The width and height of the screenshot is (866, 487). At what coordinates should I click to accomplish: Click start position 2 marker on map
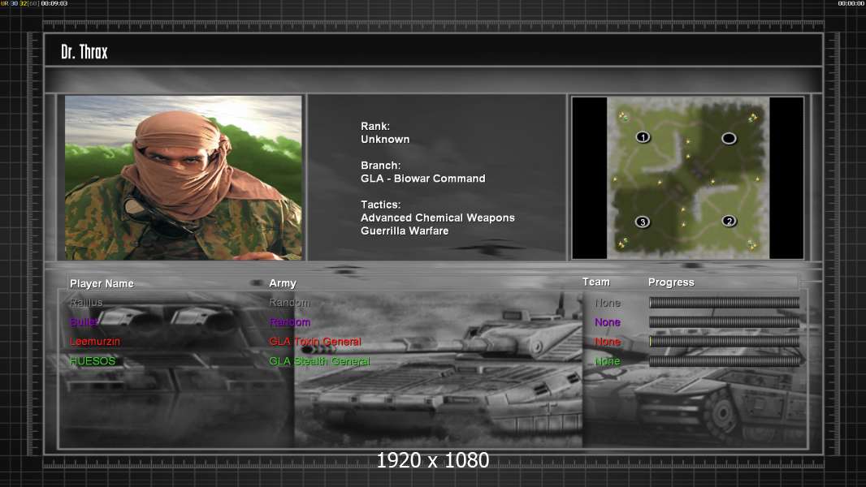point(729,221)
